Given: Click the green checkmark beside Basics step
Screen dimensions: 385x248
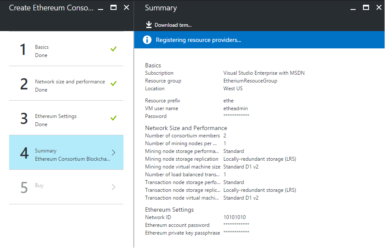Looking at the screenshot, I should pos(114,49).
